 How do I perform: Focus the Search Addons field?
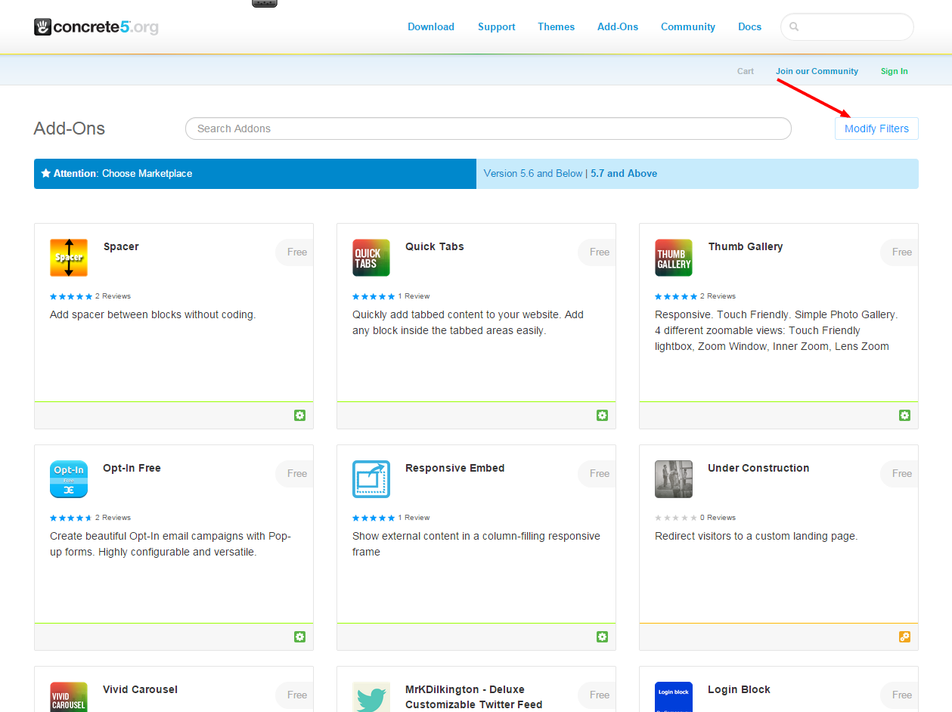click(488, 128)
